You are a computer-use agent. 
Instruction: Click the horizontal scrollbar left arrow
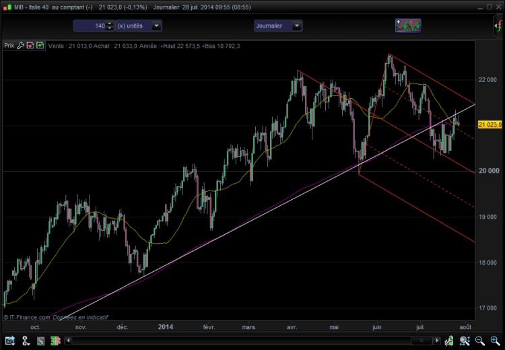click(x=68, y=341)
